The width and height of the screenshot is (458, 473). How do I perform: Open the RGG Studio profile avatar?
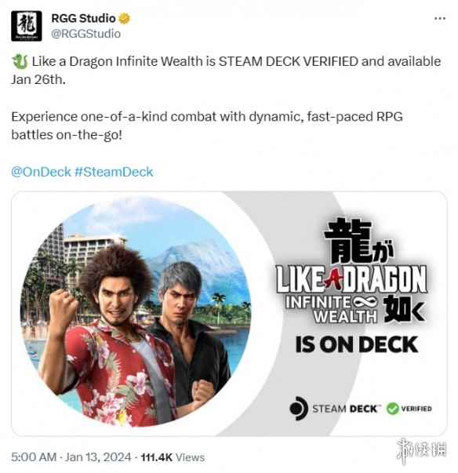point(26,26)
